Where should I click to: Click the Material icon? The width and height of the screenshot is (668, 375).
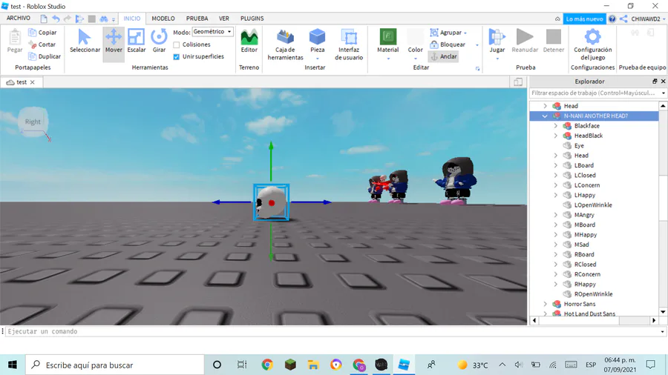pyautogui.click(x=388, y=37)
